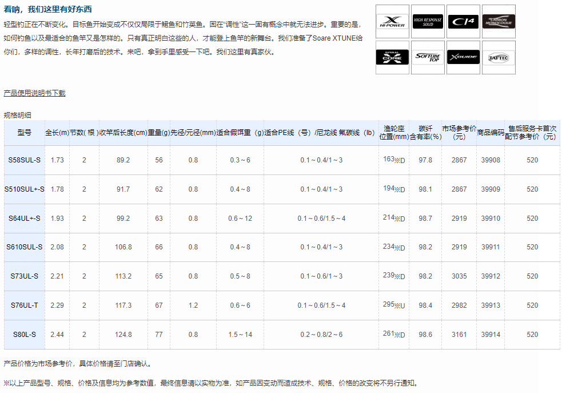Click the 售后服务卡首次配节参考价 column header

pyautogui.click(x=532, y=133)
